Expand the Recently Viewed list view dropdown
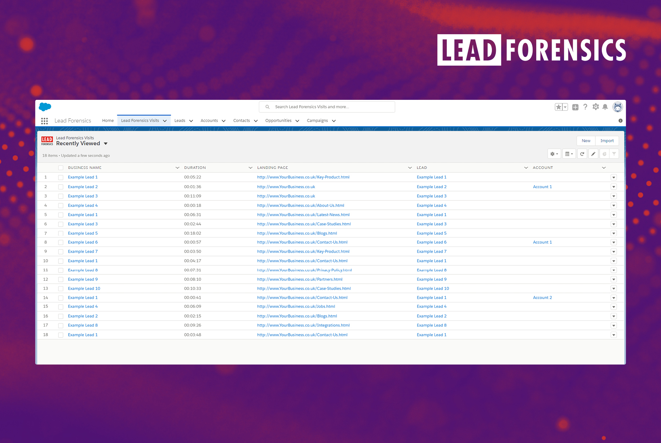This screenshot has height=443, width=661. [x=106, y=143]
